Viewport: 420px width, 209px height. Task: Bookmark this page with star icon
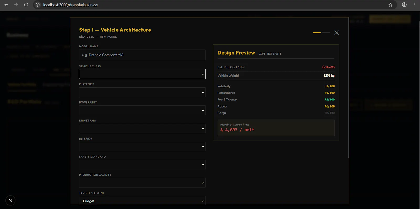[x=391, y=5]
